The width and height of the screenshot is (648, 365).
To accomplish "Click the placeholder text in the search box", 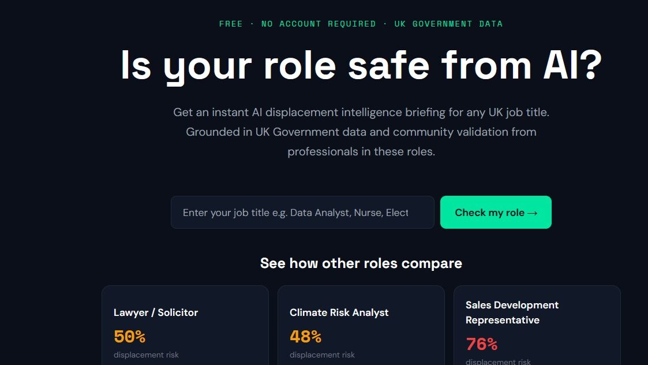I will [295, 212].
